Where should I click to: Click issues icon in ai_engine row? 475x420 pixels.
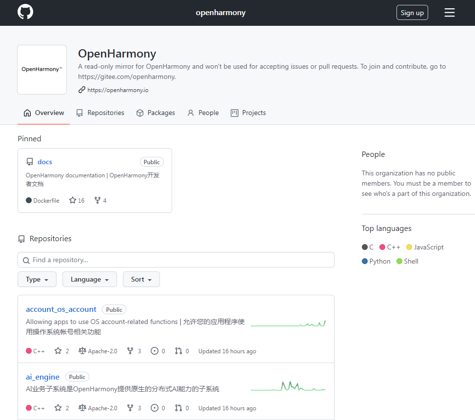[x=155, y=408]
